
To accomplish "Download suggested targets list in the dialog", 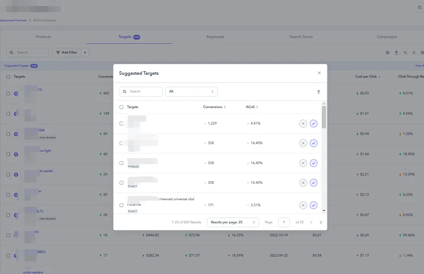I will click(x=319, y=92).
